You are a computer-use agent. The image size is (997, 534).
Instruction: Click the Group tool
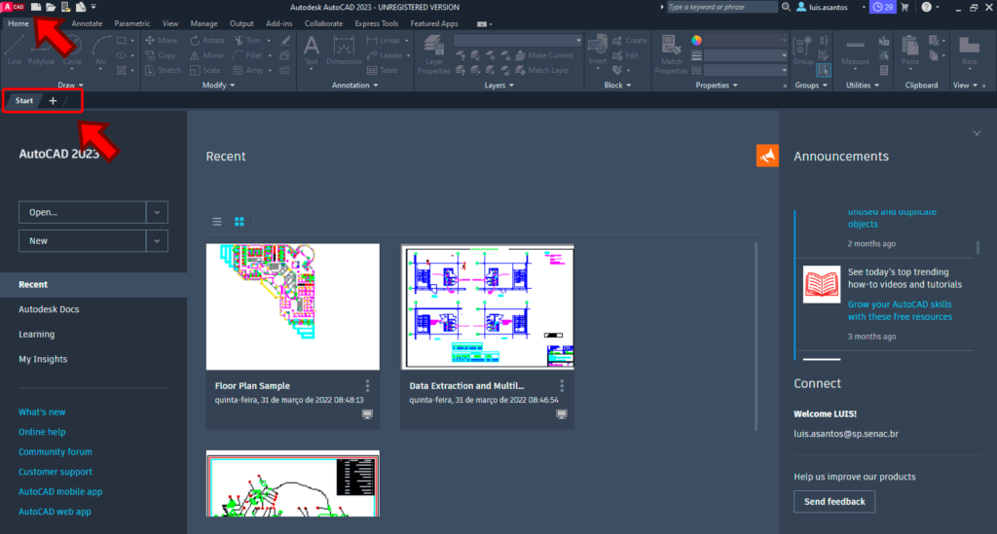pyautogui.click(x=803, y=51)
